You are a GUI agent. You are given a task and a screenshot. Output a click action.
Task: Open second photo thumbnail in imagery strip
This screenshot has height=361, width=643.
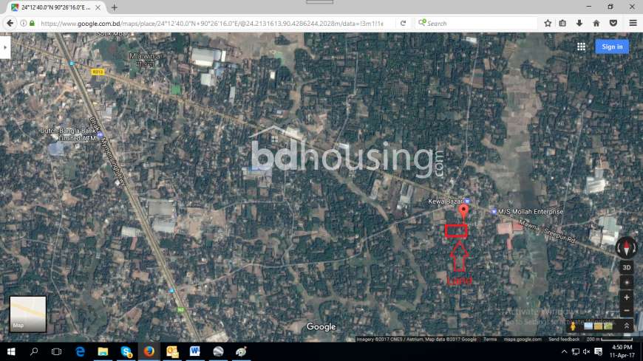(599, 326)
